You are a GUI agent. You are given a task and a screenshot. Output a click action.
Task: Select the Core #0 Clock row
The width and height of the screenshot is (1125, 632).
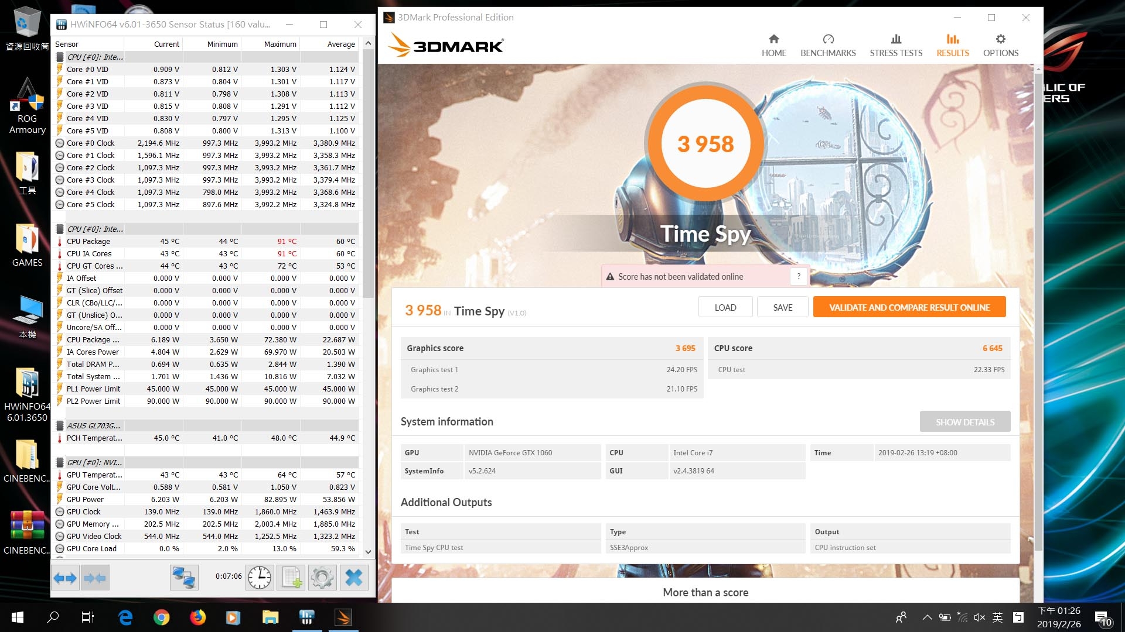coord(206,143)
